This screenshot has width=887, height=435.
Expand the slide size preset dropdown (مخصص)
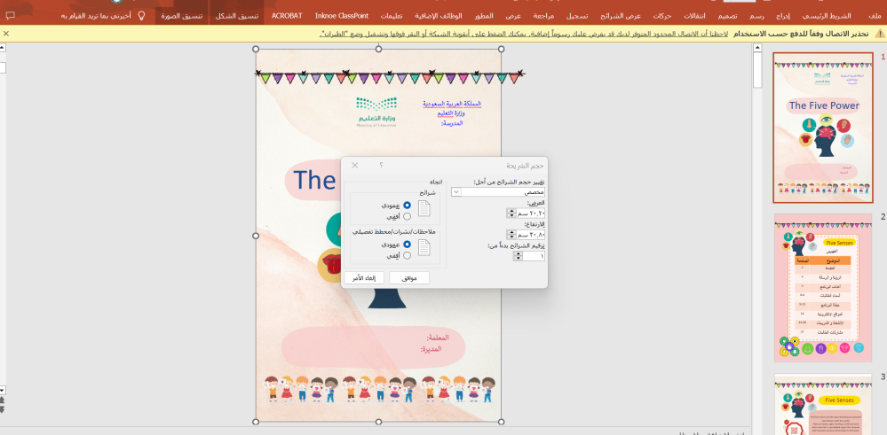(456, 191)
